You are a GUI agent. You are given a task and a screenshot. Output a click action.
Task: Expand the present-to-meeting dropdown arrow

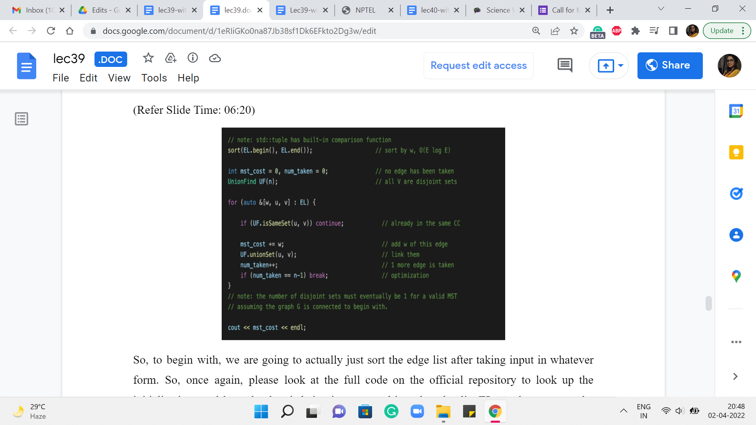(621, 65)
